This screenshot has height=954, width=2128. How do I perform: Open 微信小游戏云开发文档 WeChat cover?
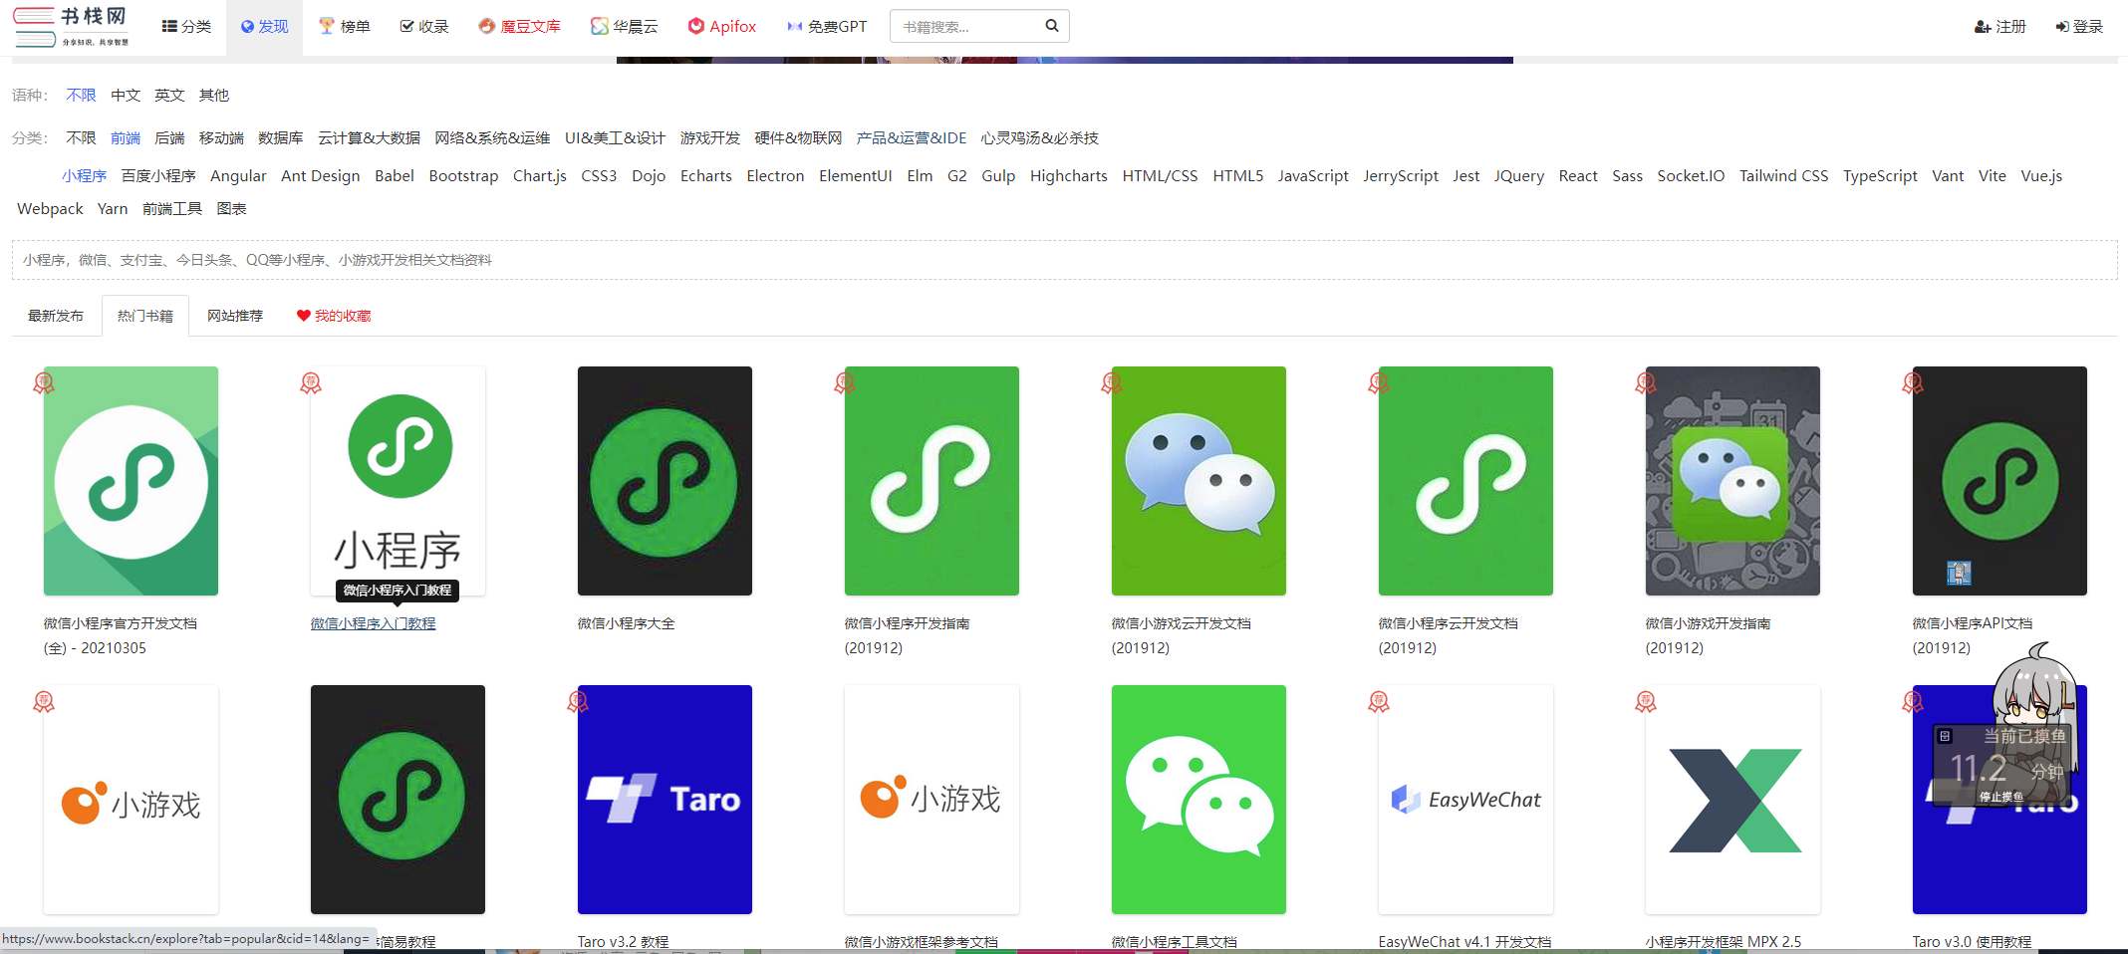coord(1198,481)
